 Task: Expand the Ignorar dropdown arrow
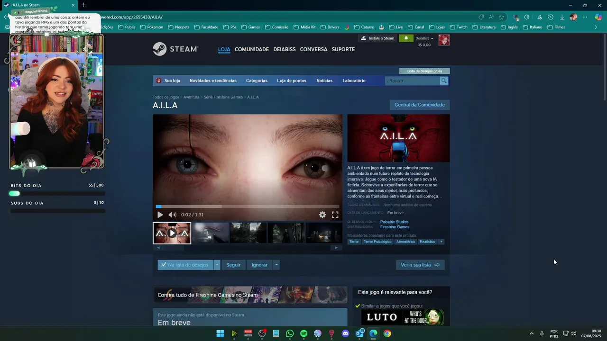(x=276, y=265)
